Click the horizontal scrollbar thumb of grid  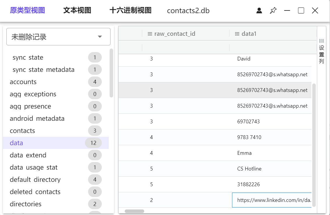click(x=134, y=211)
